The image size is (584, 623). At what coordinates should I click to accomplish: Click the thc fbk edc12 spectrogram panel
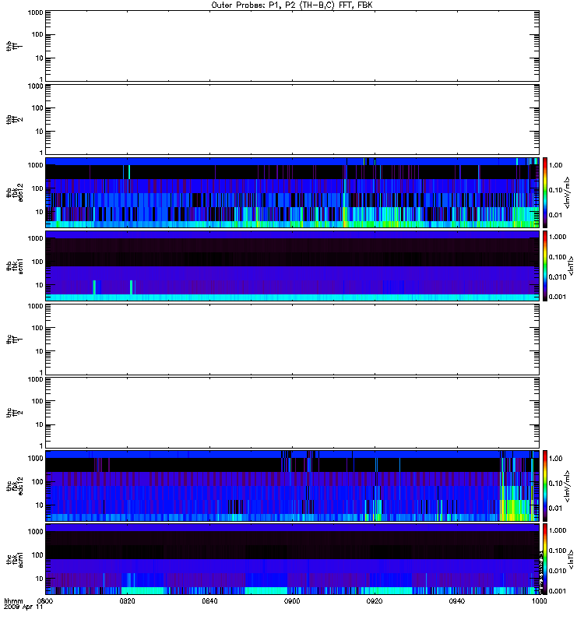tap(292, 486)
